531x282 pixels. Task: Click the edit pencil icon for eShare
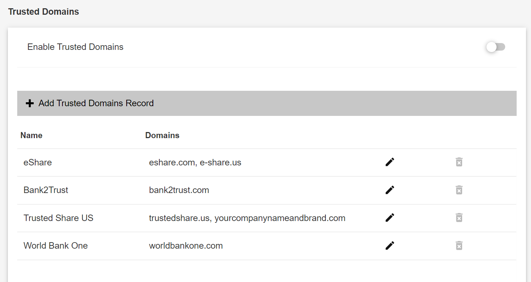[x=390, y=162]
